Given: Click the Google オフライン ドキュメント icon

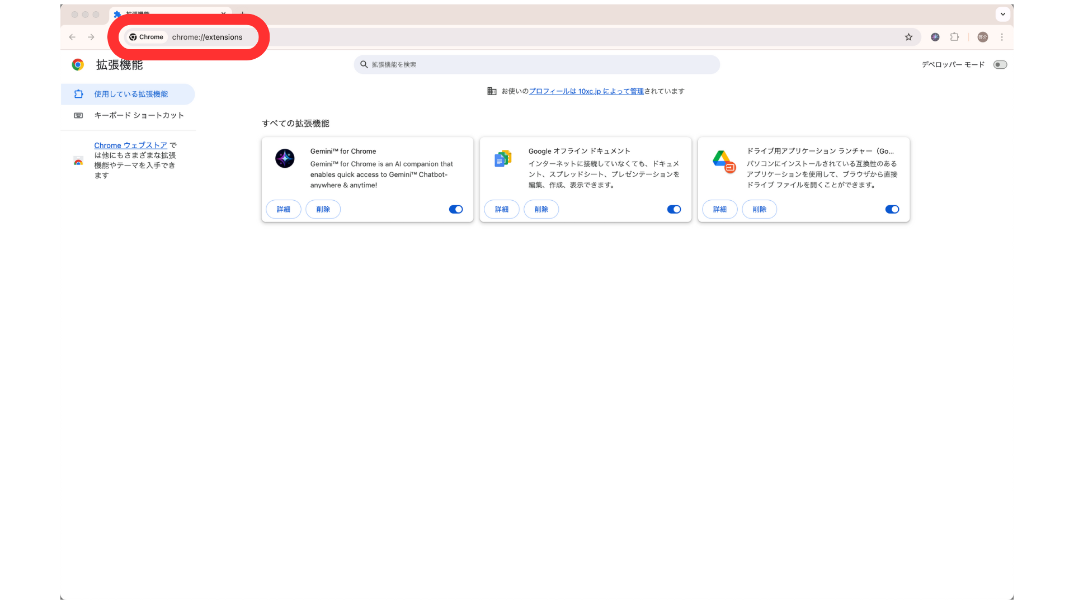Looking at the screenshot, I should click(x=503, y=159).
